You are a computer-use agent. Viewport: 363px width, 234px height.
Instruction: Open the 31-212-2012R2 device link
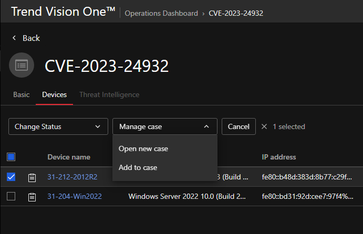(x=72, y=177)
